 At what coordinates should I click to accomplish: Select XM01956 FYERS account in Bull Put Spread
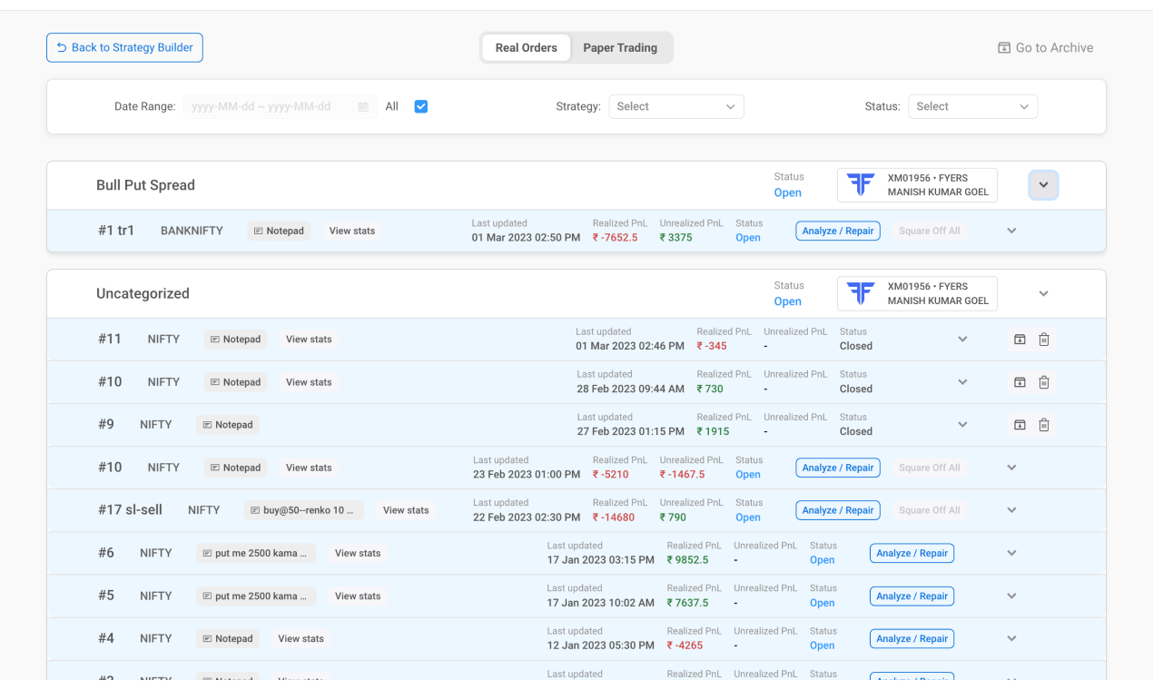917,185
